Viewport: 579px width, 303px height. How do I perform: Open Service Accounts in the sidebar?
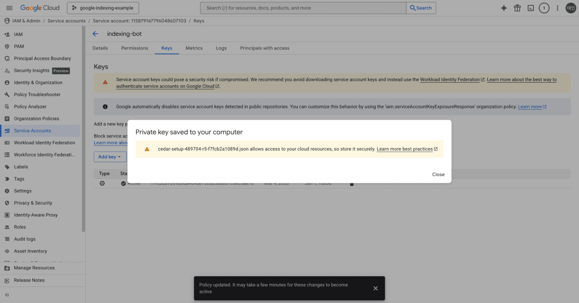click(x=40, y=131)
